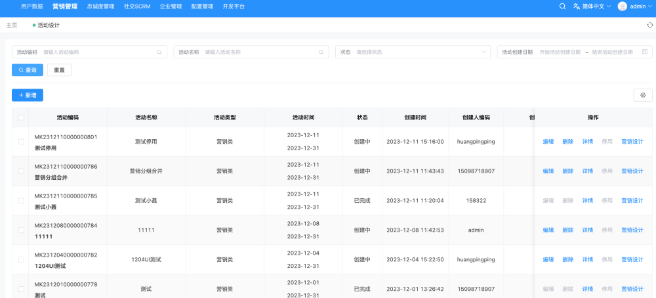Image resolution: width=656 pixels, height=298 pixels.
Task: Click the language translate icon
Action: (577, 7)
